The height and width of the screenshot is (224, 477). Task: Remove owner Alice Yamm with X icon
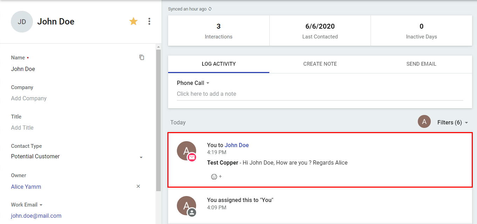pyautogui.click(x=138, y=186)
